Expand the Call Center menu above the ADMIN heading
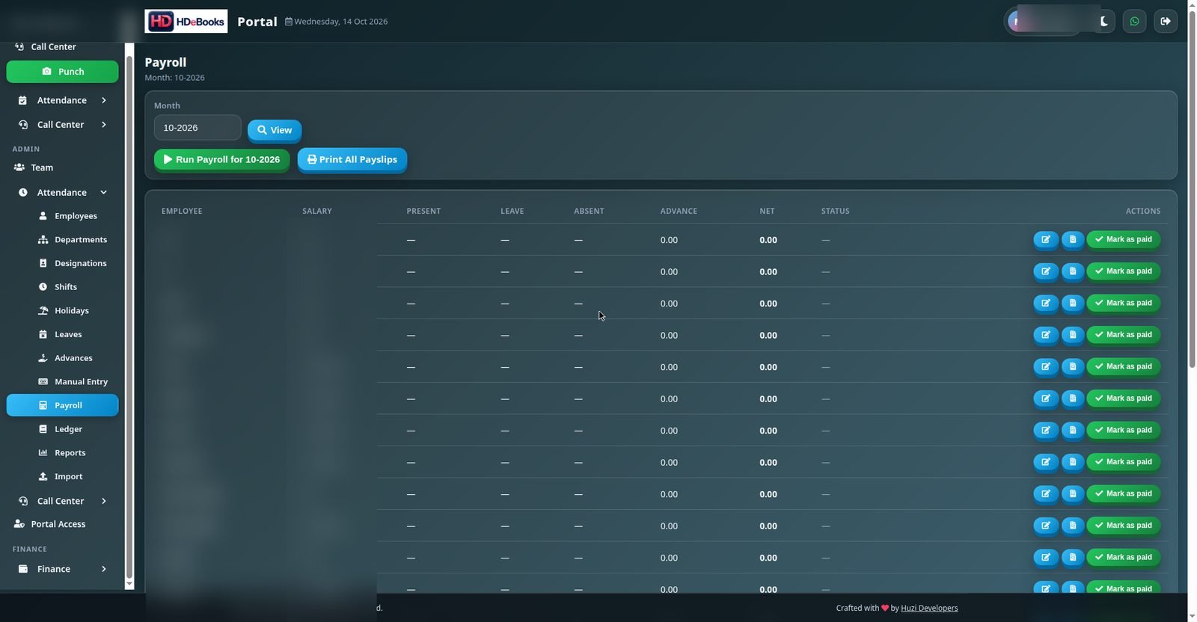 [x=62, y=125]
